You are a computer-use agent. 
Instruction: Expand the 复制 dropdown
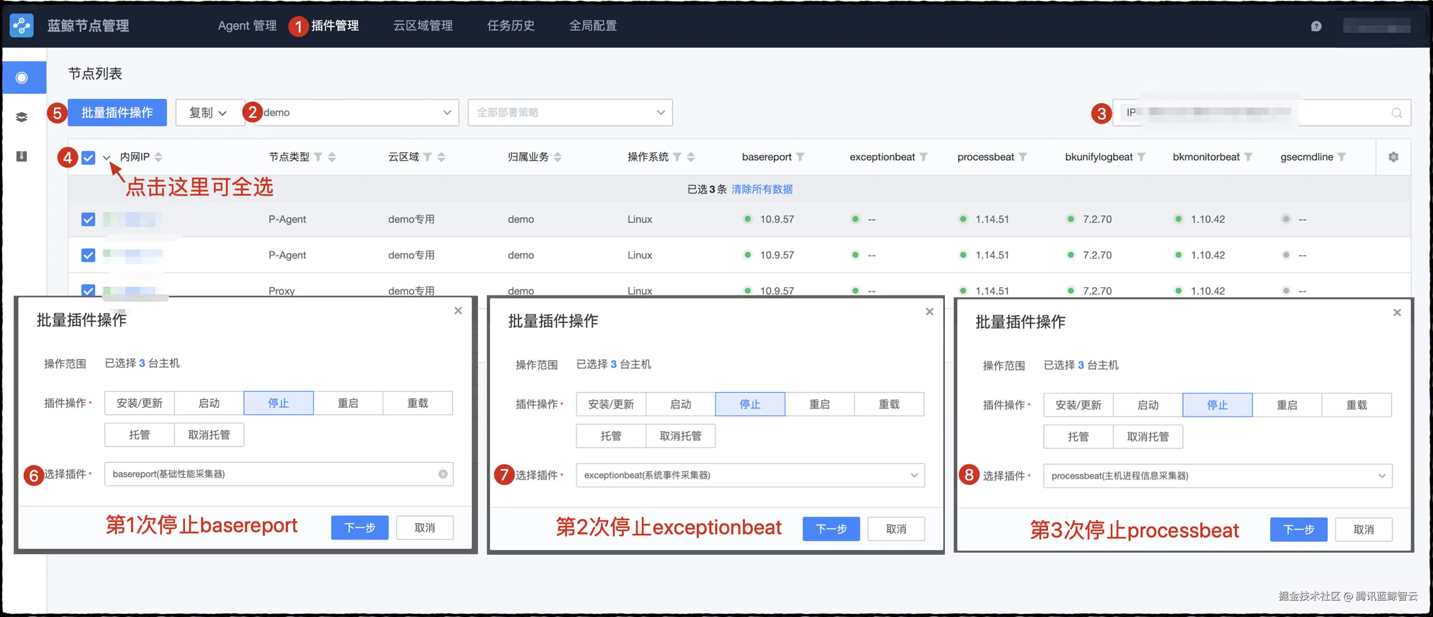(x=210, y=112)
